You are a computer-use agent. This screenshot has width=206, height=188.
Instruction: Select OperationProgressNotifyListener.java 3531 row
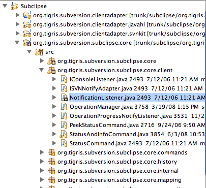[137, 116]
